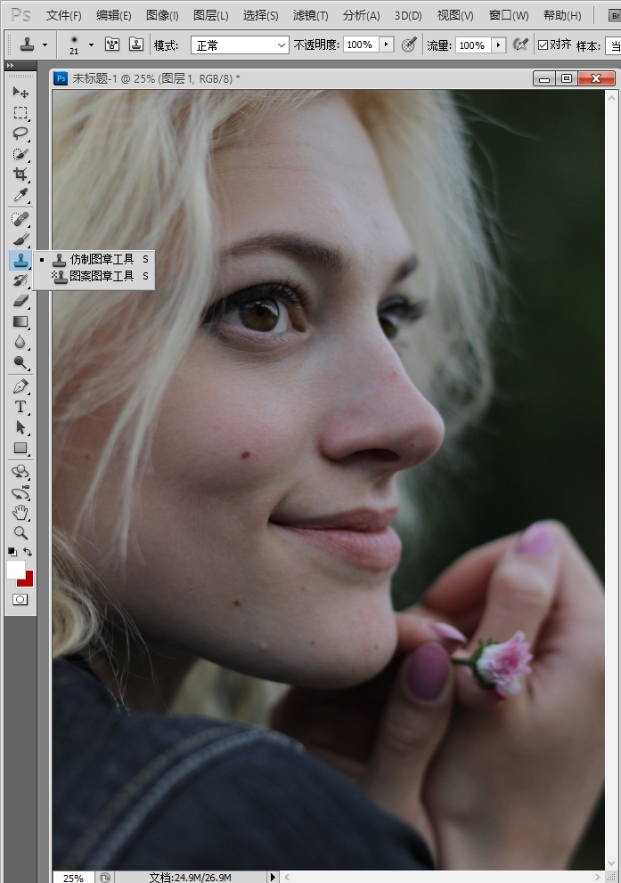
Task: Click the 不透明度 100% opacity field
Action: (361, 44)
